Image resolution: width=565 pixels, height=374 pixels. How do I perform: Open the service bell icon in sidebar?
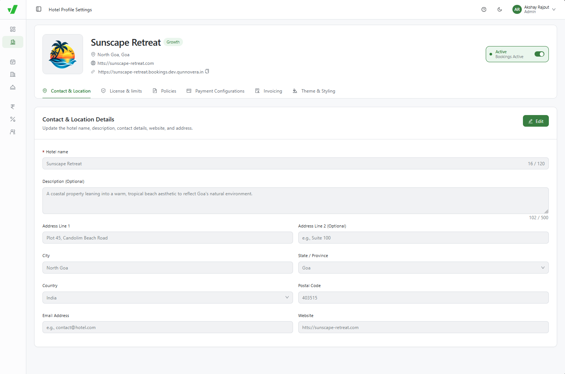pyautogui.click(x=13, y=87)
